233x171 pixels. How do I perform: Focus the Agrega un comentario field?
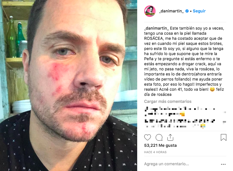pos(181,164)
